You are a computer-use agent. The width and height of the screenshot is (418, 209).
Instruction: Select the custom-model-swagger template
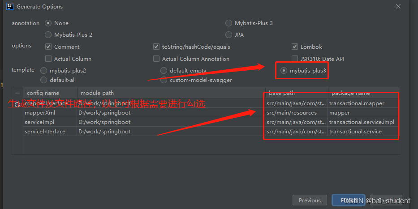[164, 80]
